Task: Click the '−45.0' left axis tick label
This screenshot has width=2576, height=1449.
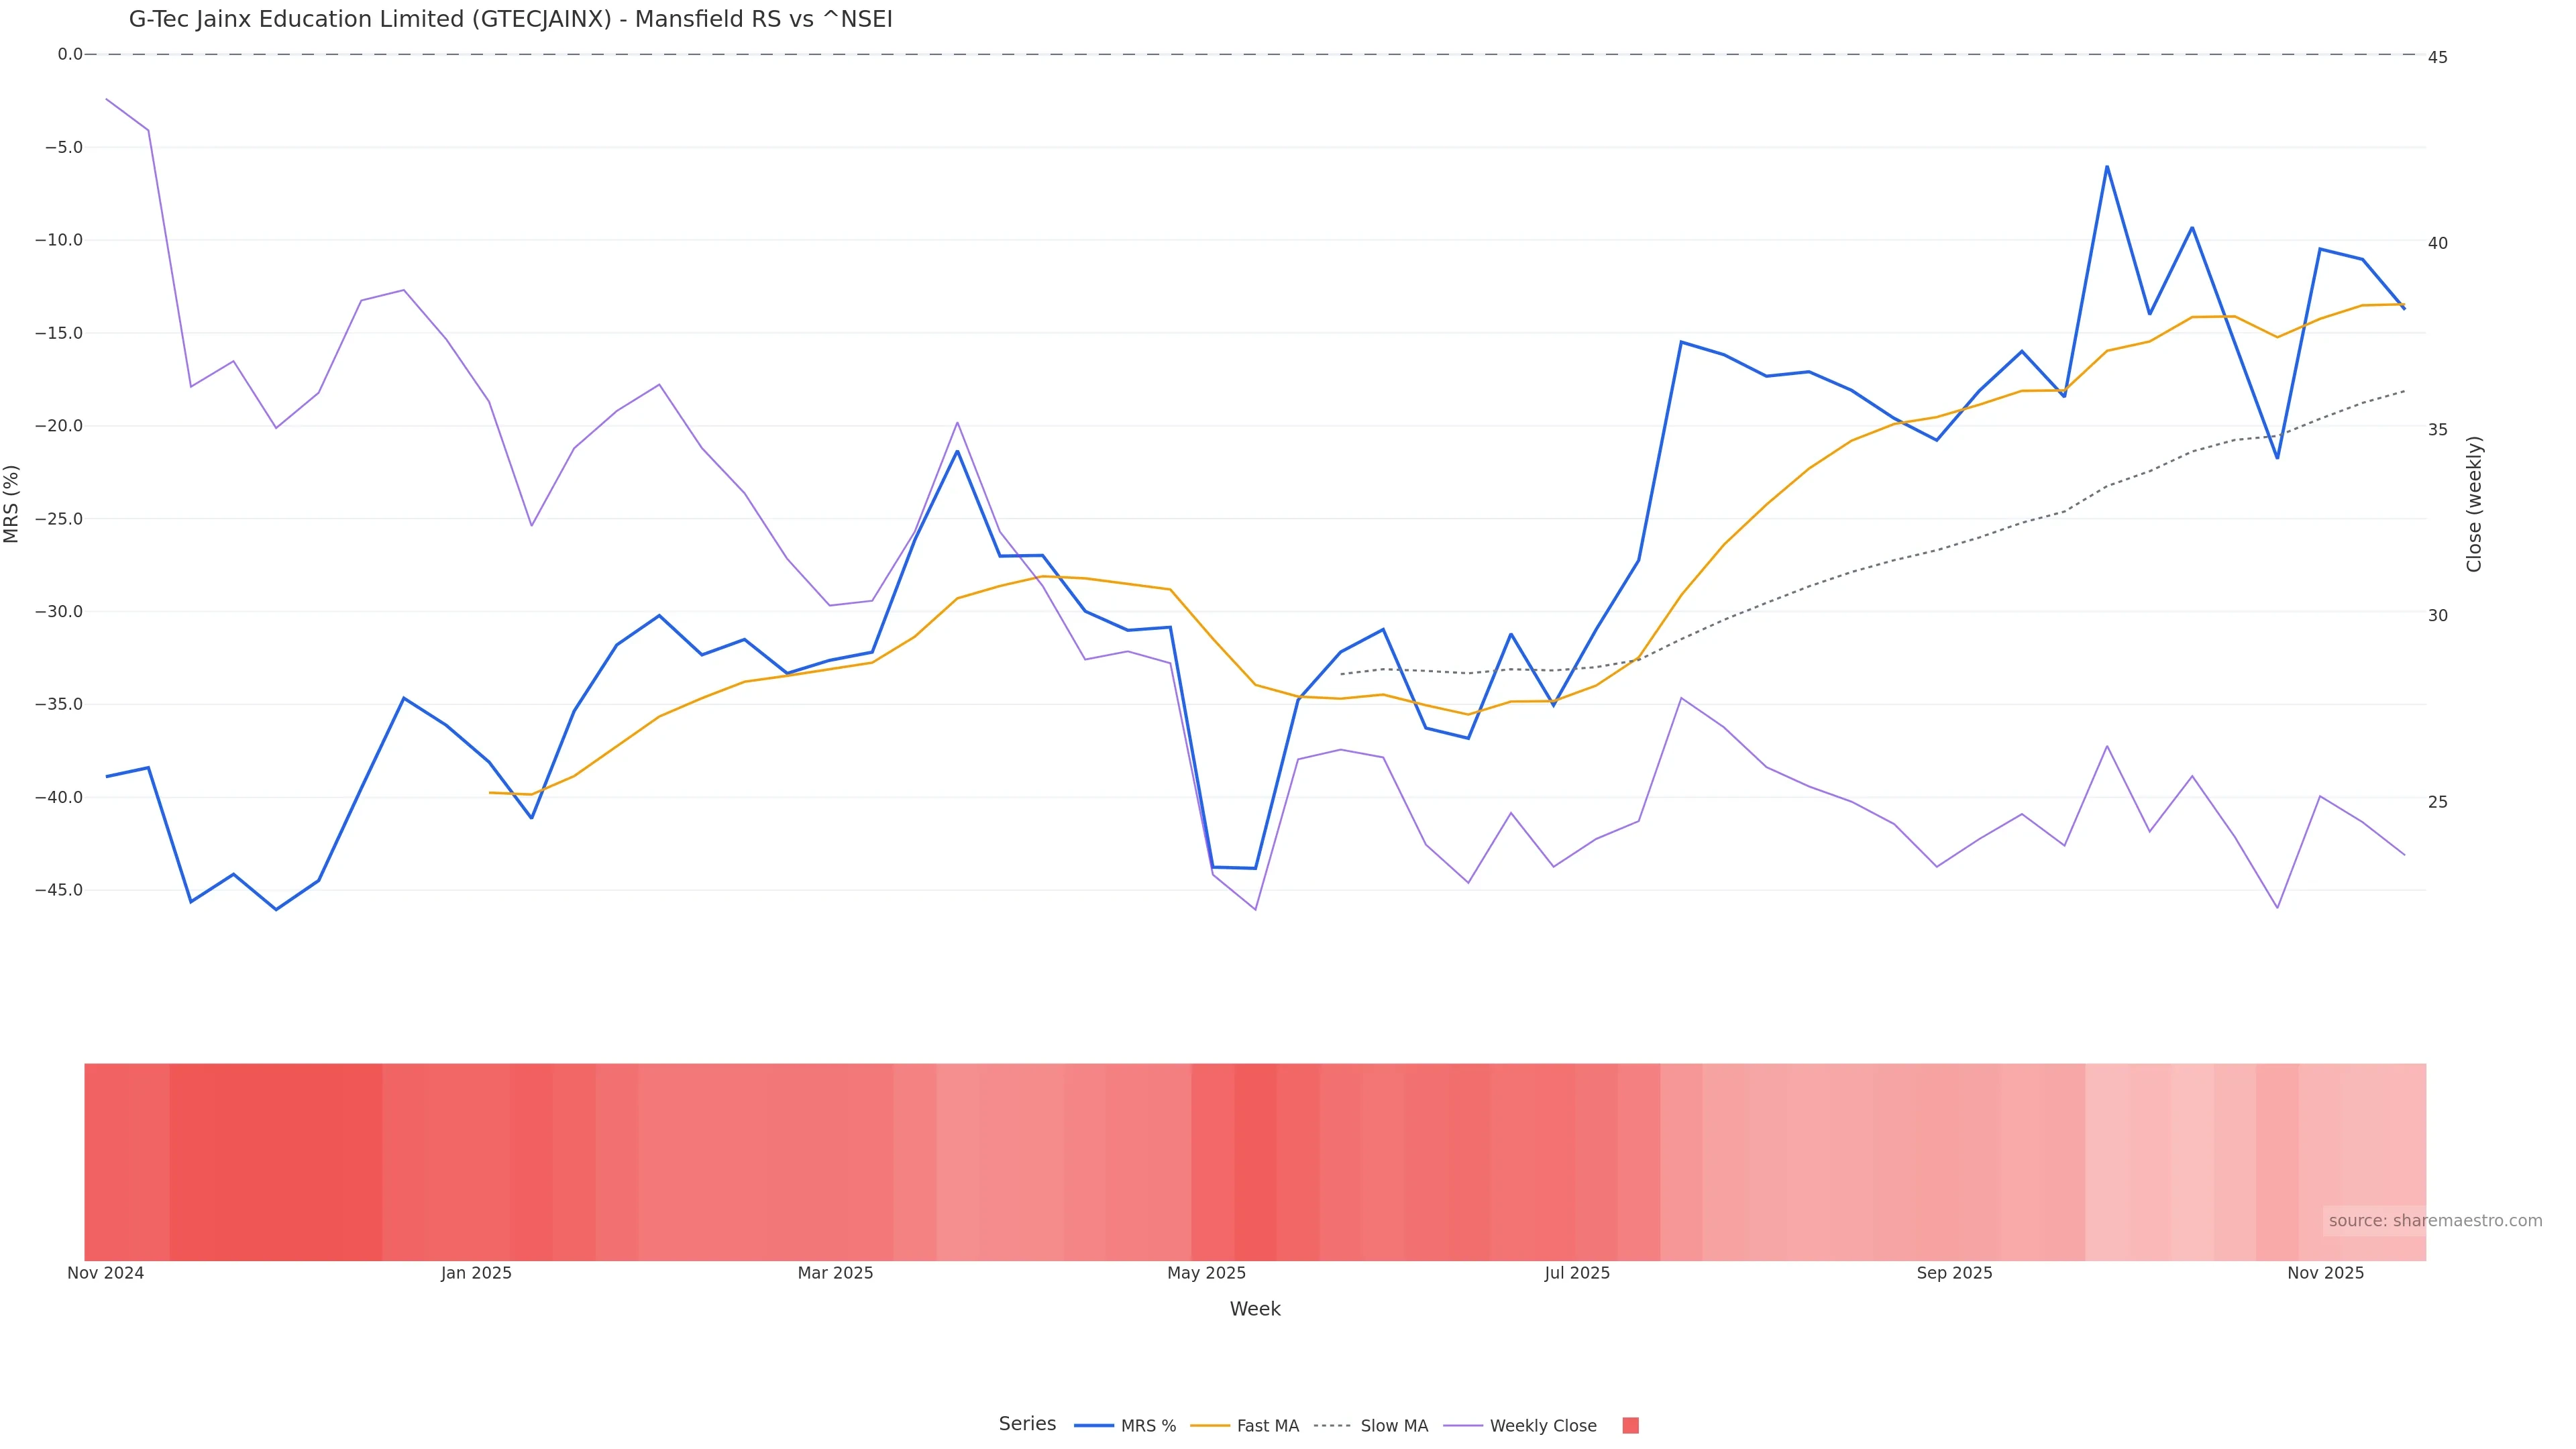Action: 58,890
